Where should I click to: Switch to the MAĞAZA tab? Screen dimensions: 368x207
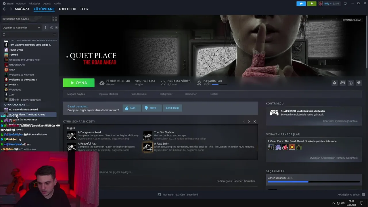pos(22,9)
